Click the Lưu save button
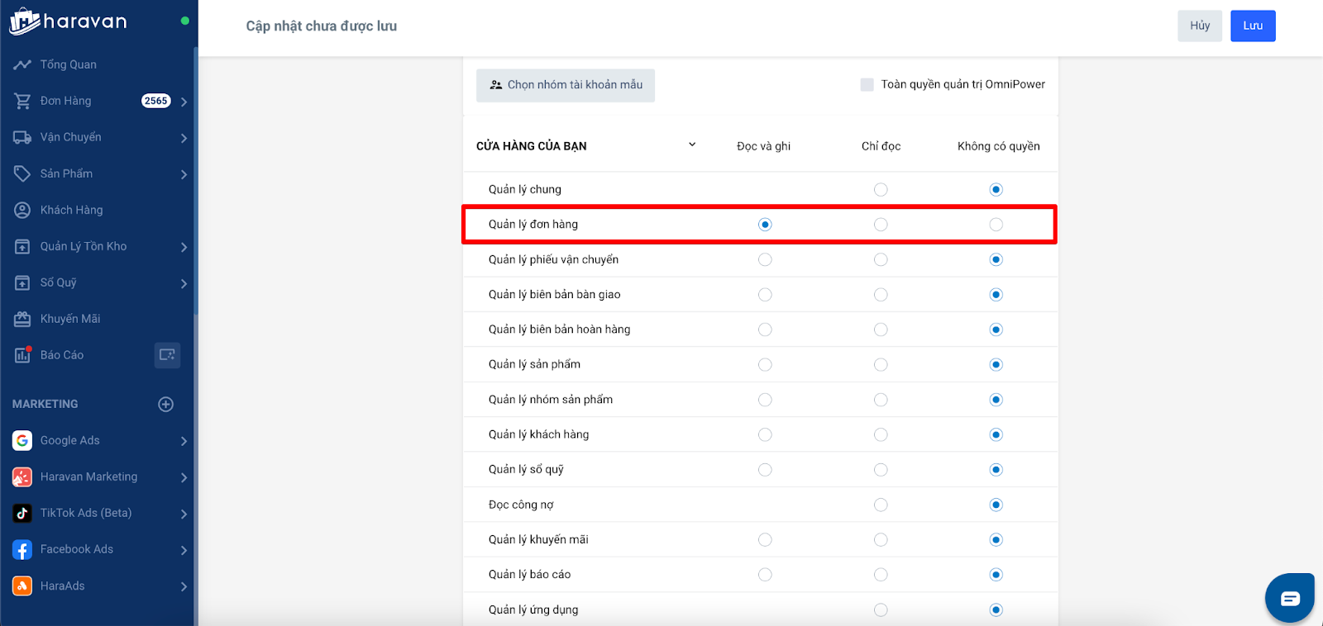 click(x=1252, y=26)
